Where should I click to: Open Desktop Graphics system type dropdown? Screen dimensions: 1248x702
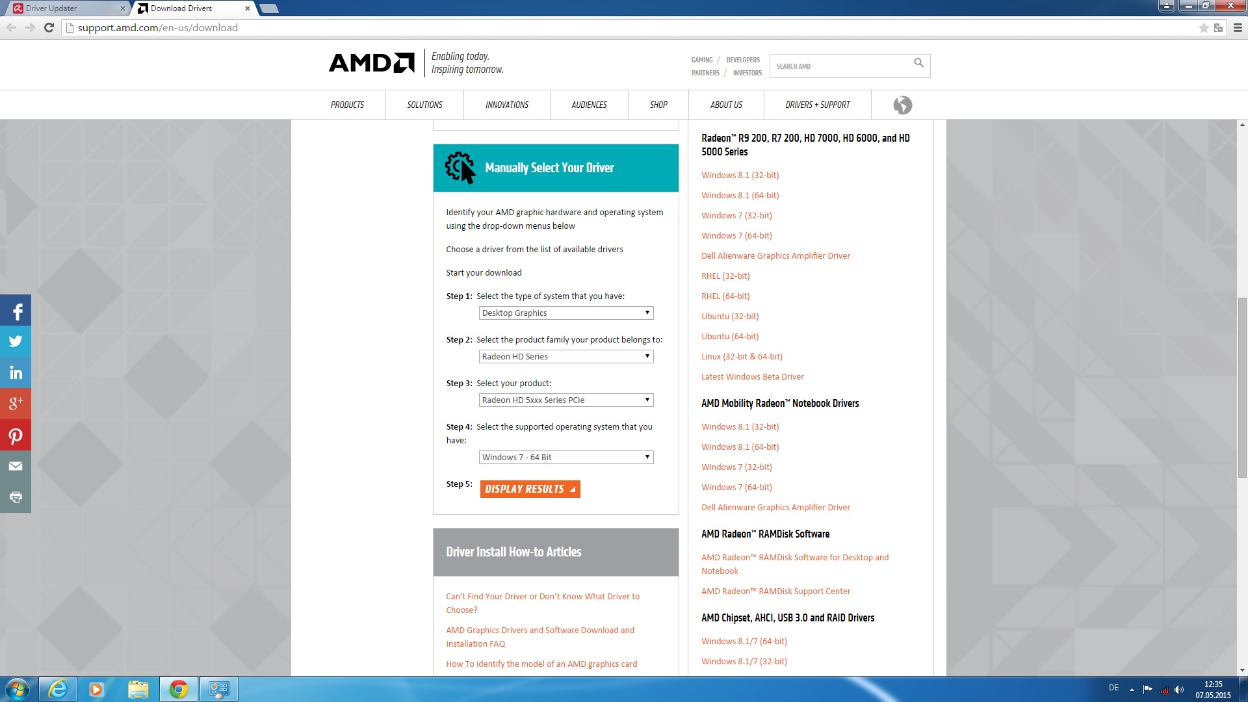pyautogui.click(x=565, y=313)
